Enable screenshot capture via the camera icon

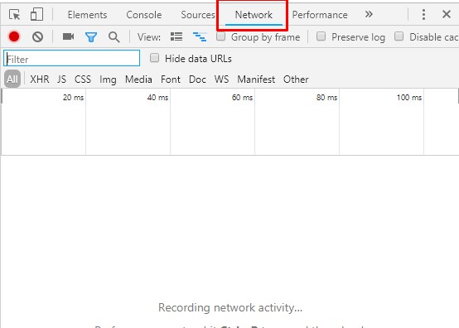coord(68,36)
